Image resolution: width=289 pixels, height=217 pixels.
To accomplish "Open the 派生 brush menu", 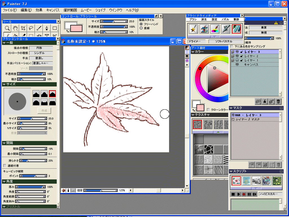I will [204, 19].
